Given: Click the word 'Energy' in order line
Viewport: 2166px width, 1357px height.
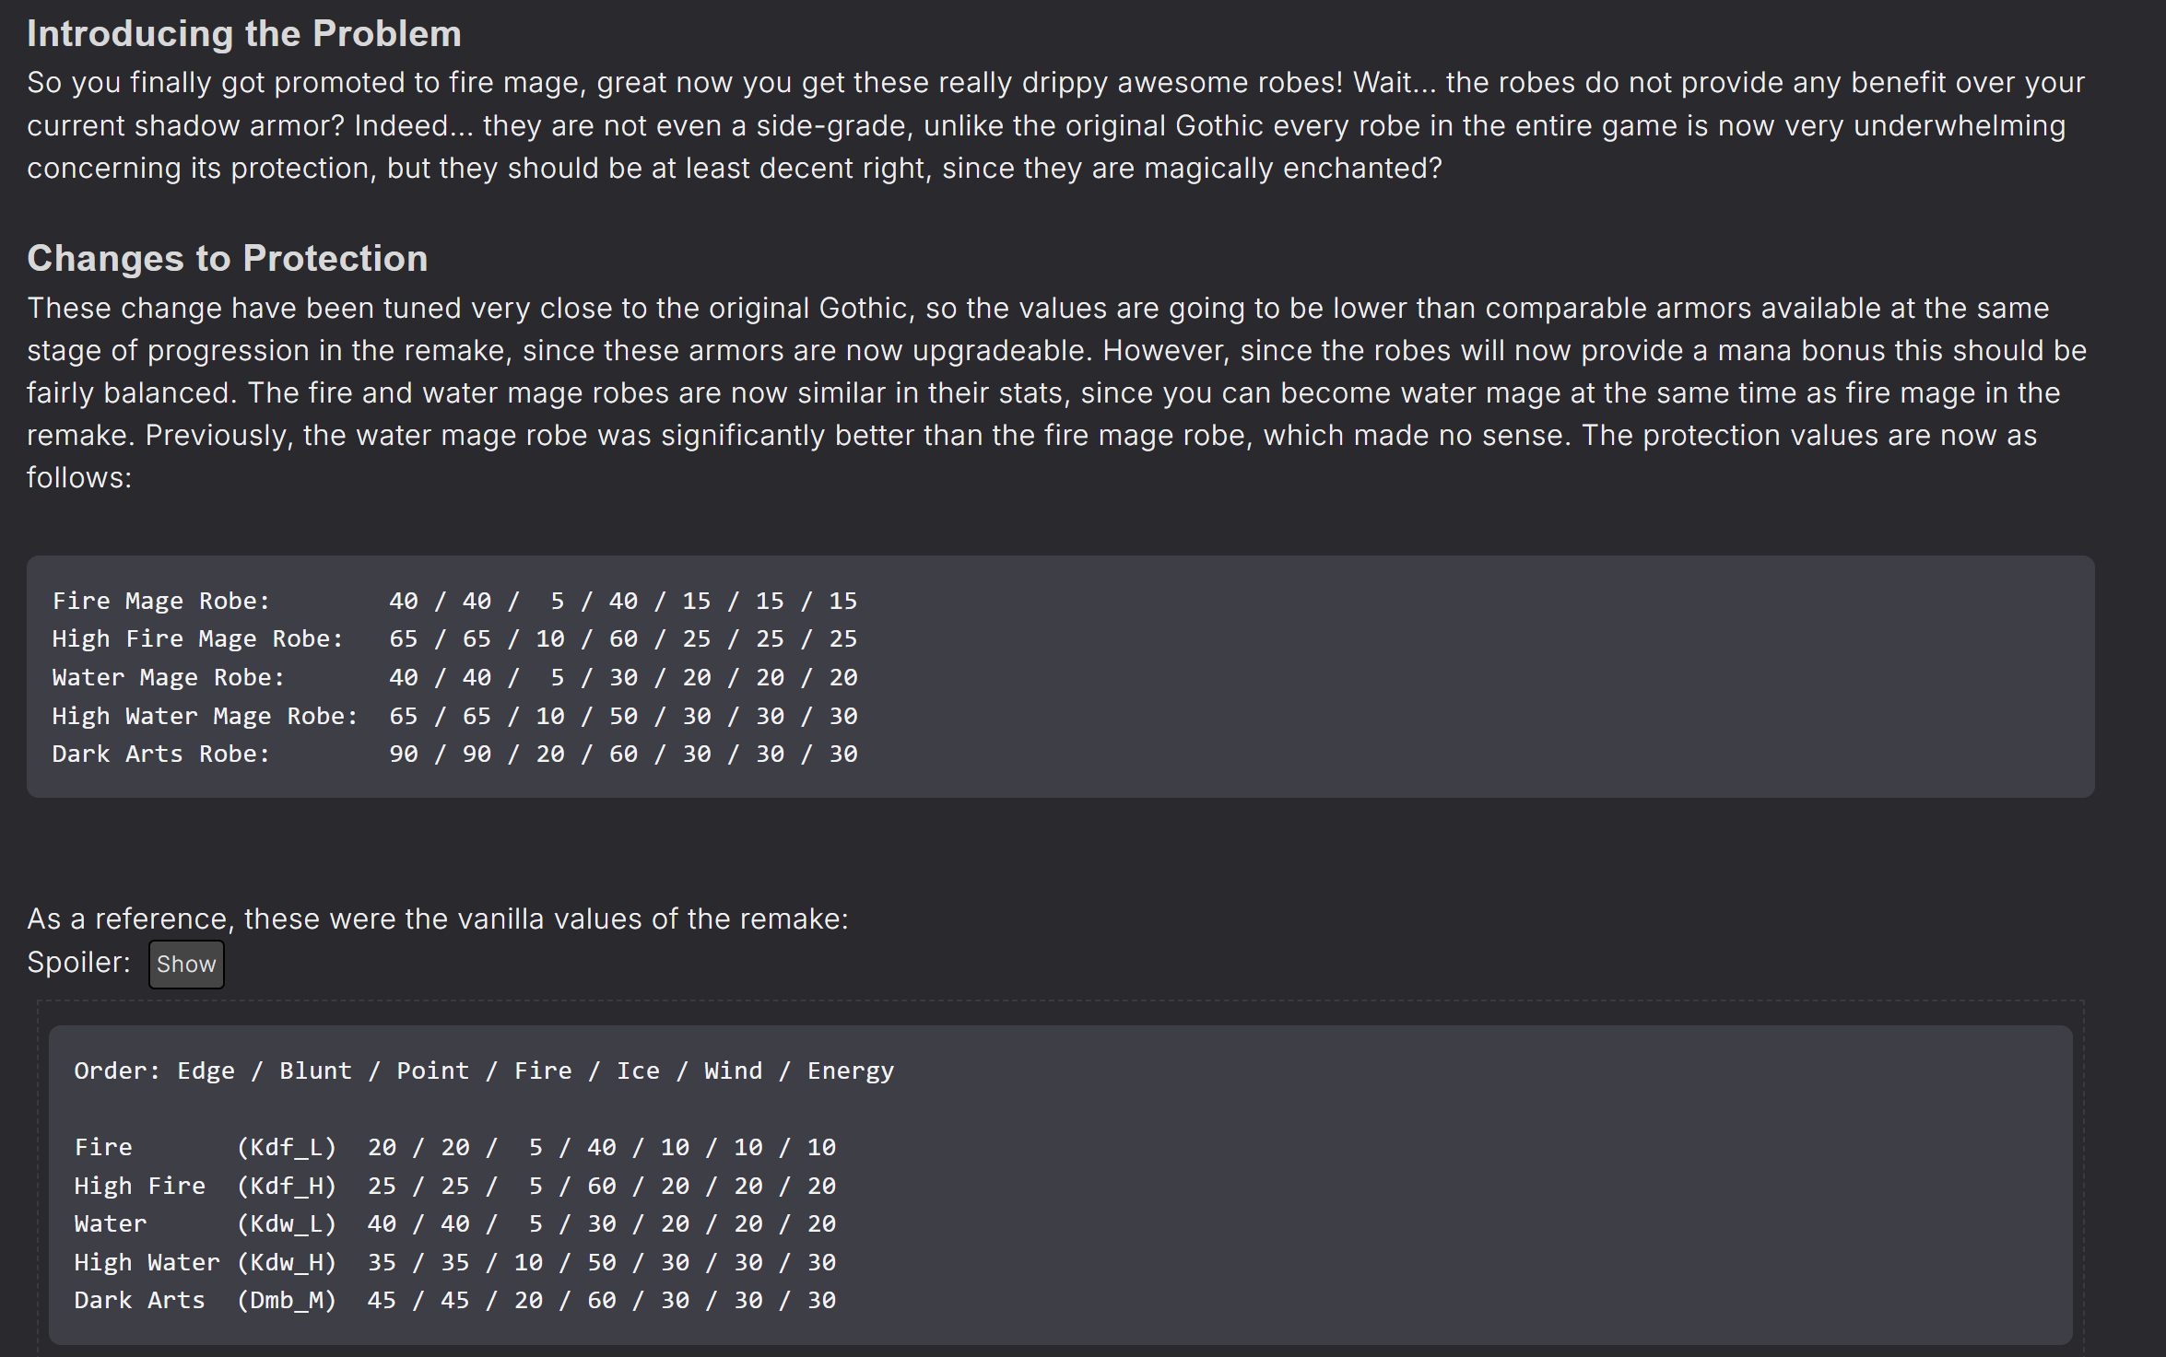Looking at the screenshot, I should click(x=851, y=1070).
